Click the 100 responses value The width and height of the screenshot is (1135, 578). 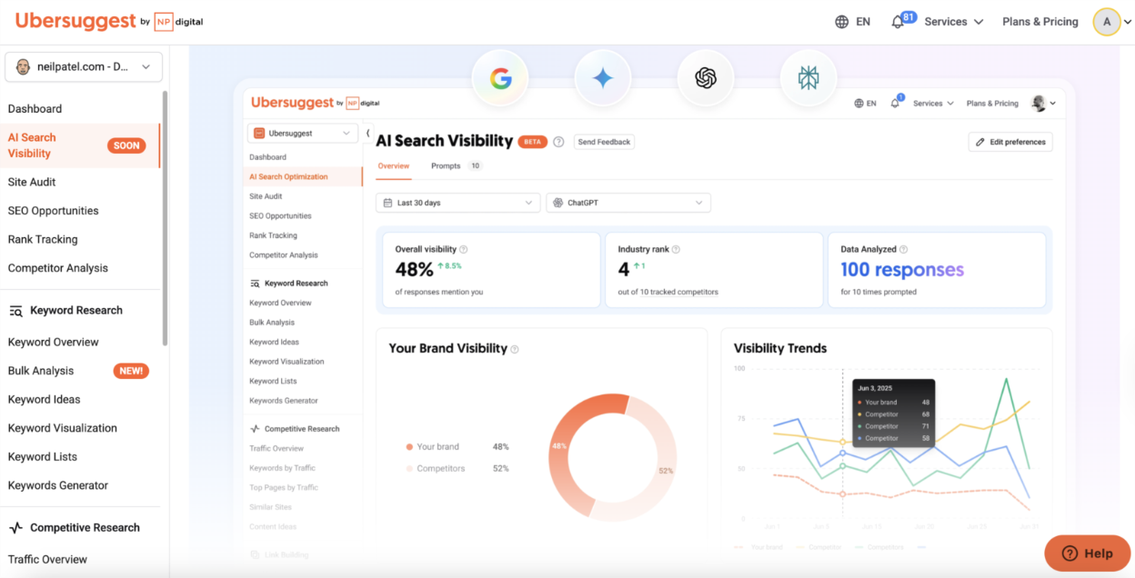(x=902, y=270)
